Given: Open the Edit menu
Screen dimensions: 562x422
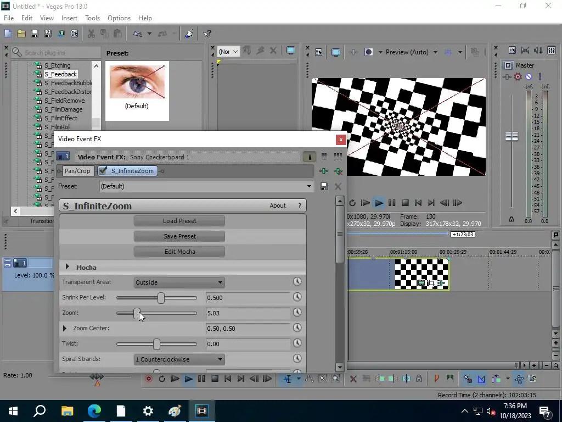Looking at the screenshot, I should pos(27,18).
